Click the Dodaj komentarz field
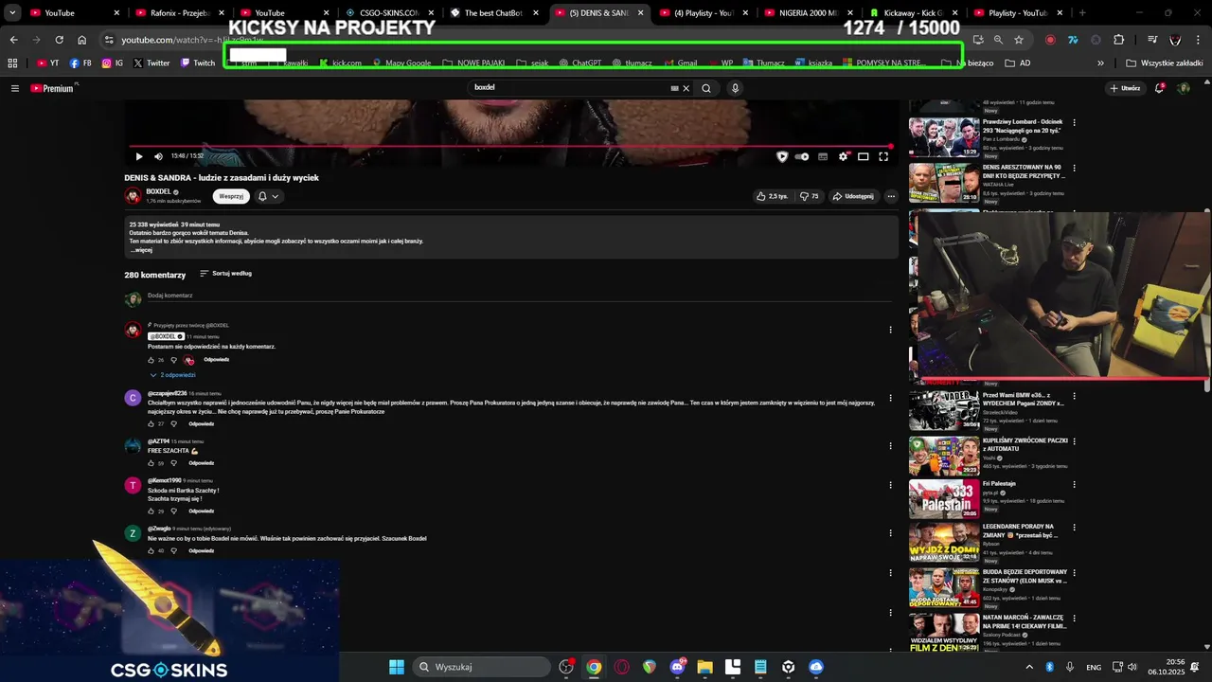Viewport: 1212px width, 682px height. (x=519, y=296)
